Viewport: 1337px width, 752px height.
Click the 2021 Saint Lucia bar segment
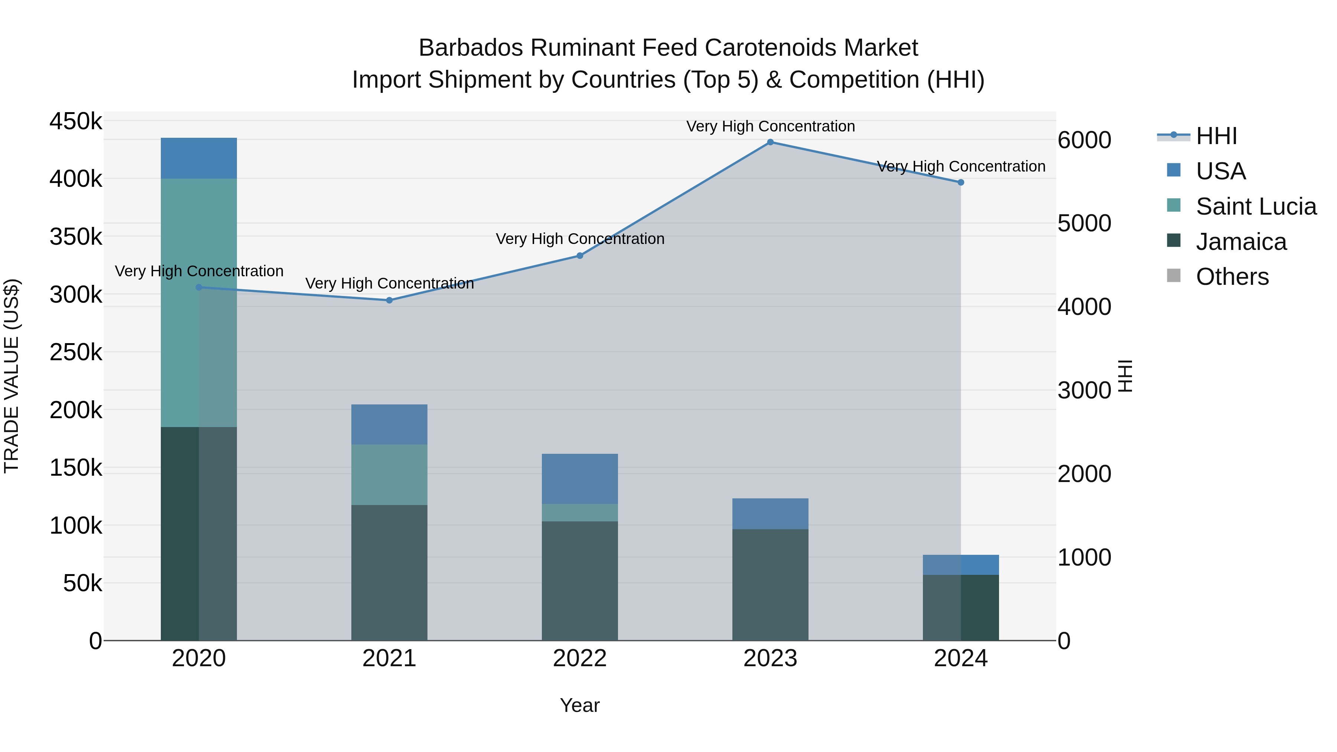click(389, 474)
